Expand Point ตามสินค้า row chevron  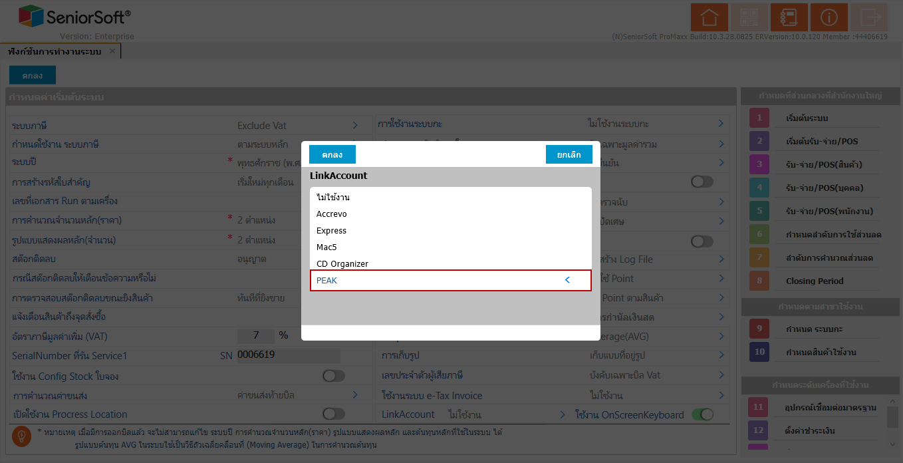point(721,297)
